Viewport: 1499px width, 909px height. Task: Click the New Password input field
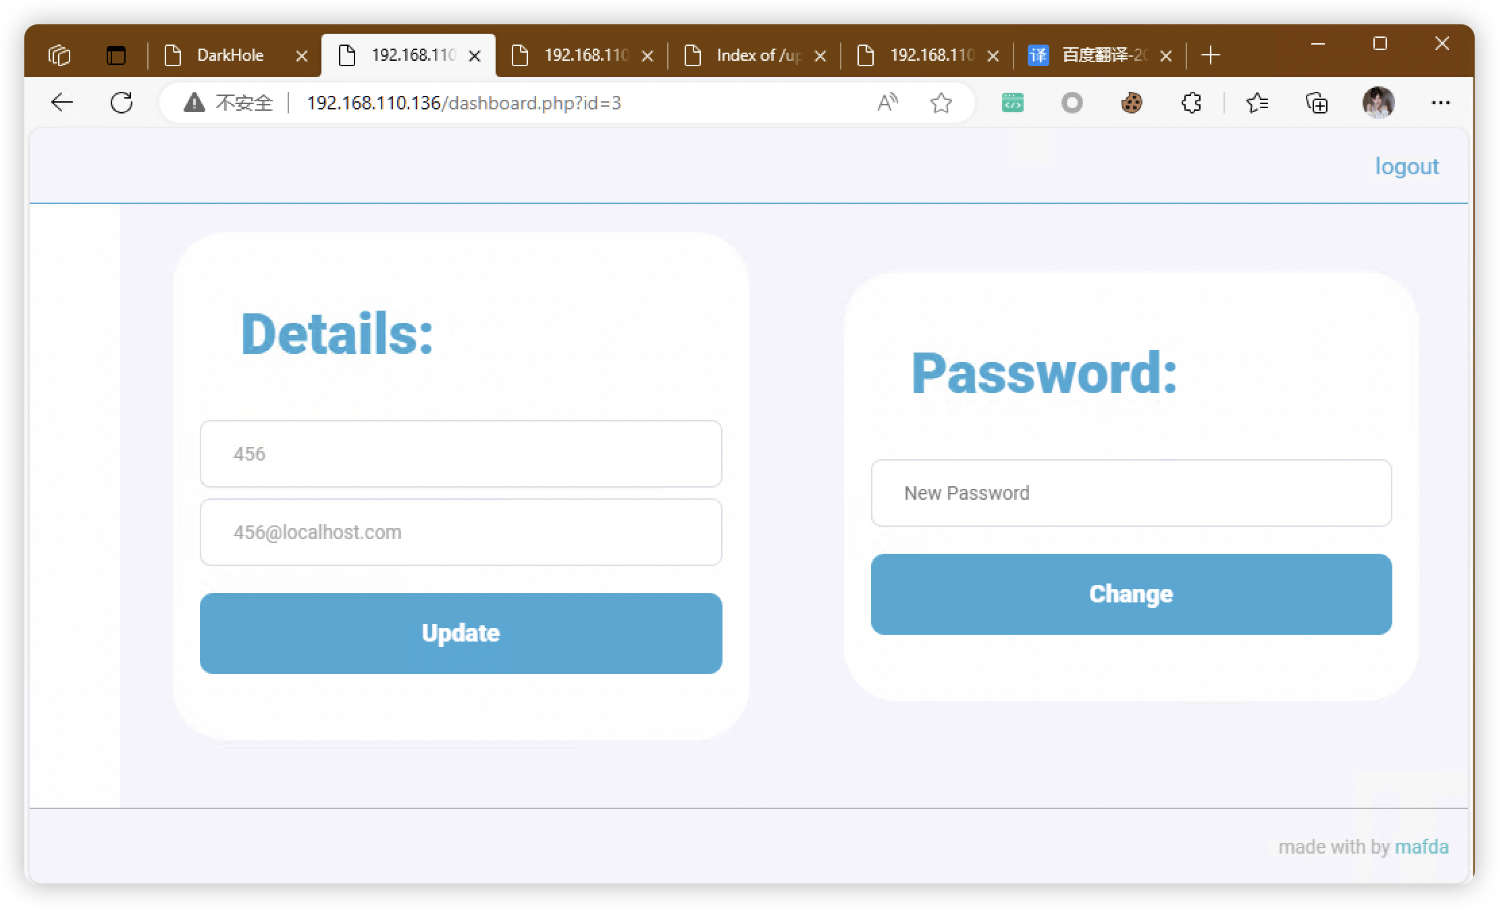pyautogui.click(x=1131, y=492)
